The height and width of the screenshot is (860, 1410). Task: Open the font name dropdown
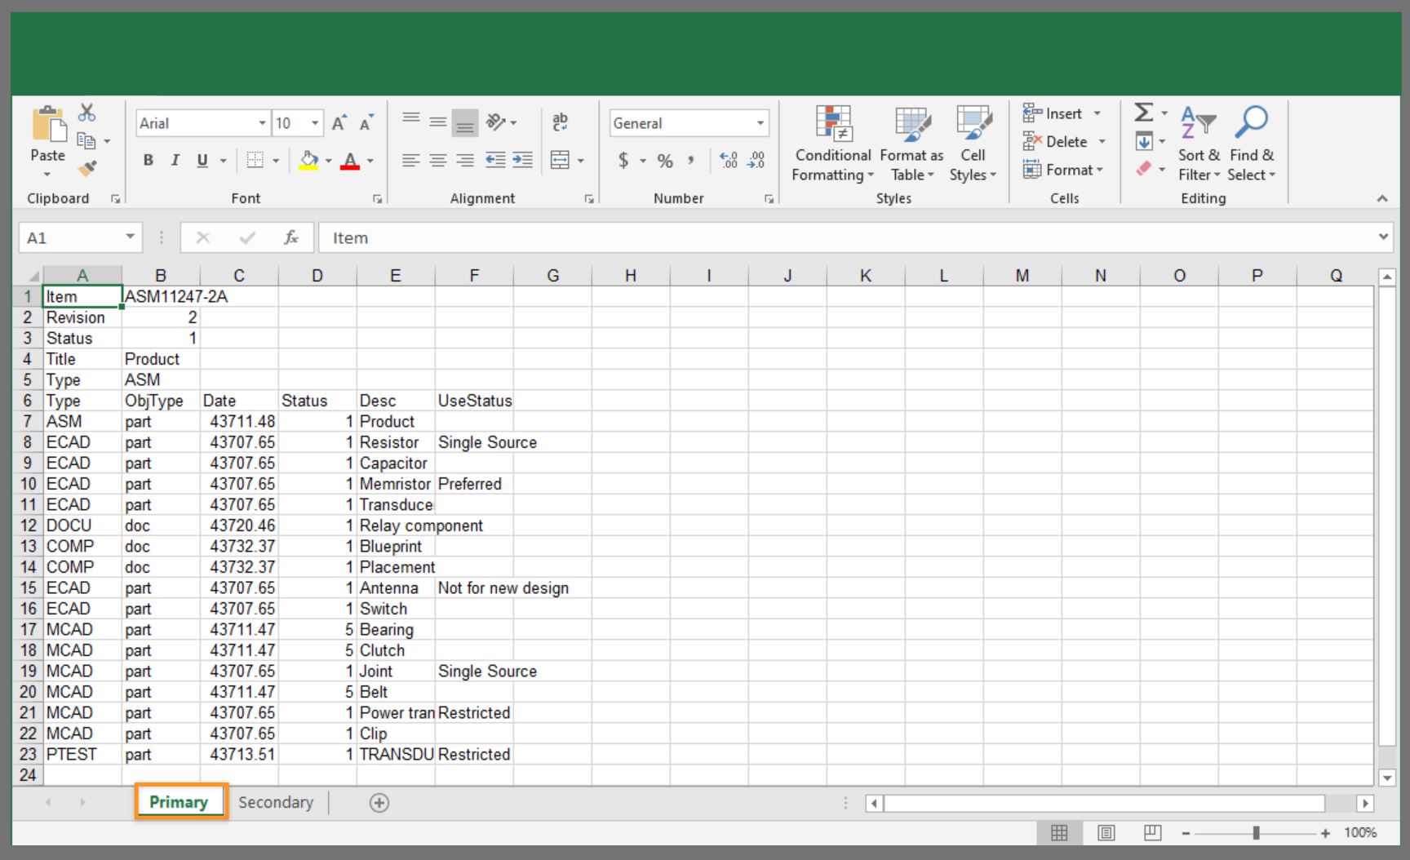coord(262,123)
